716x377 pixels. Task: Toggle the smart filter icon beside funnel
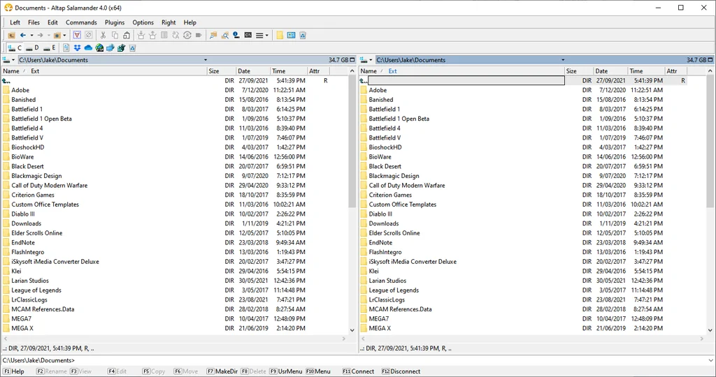coord(89,35)
